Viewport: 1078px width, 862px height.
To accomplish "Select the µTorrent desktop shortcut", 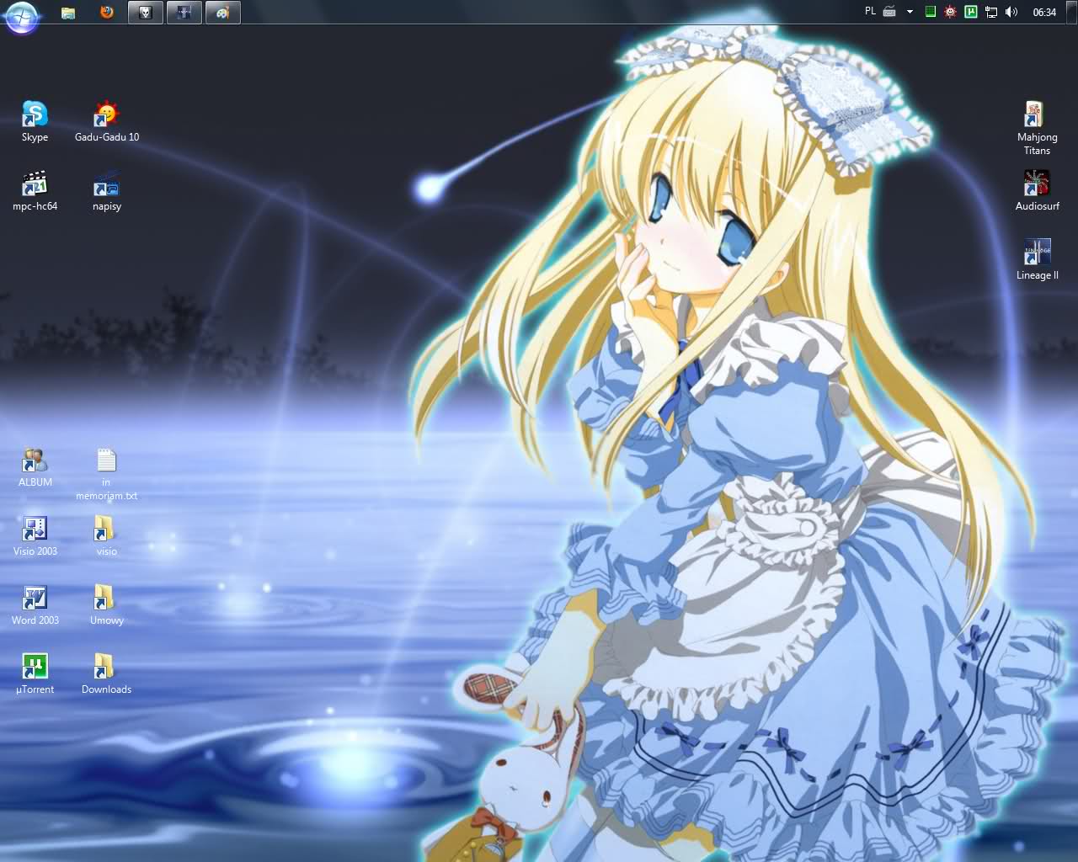I will click(35, 667).
